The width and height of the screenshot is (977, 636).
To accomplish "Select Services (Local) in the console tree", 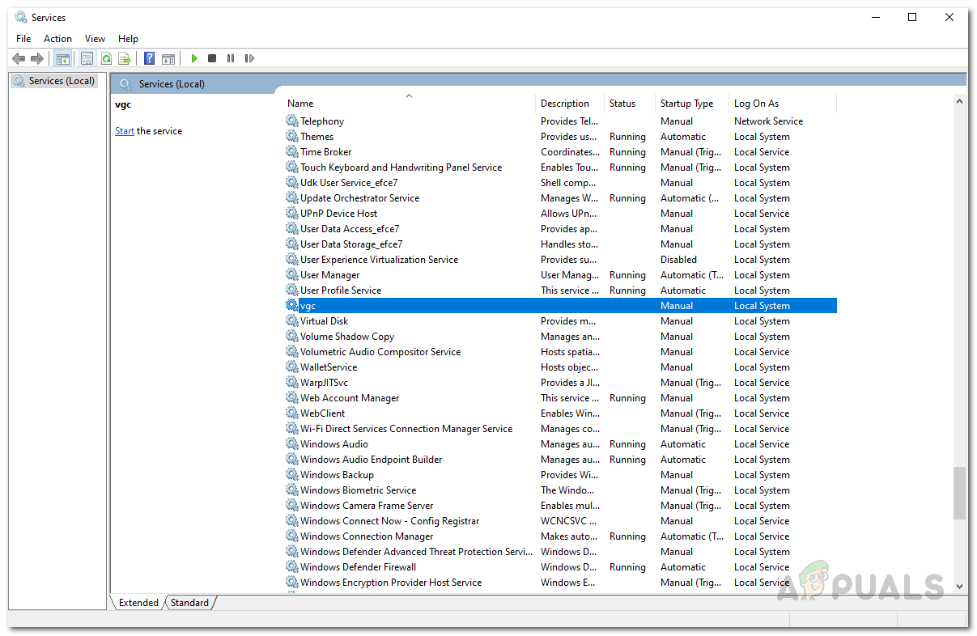I will (x=62, y=81).
